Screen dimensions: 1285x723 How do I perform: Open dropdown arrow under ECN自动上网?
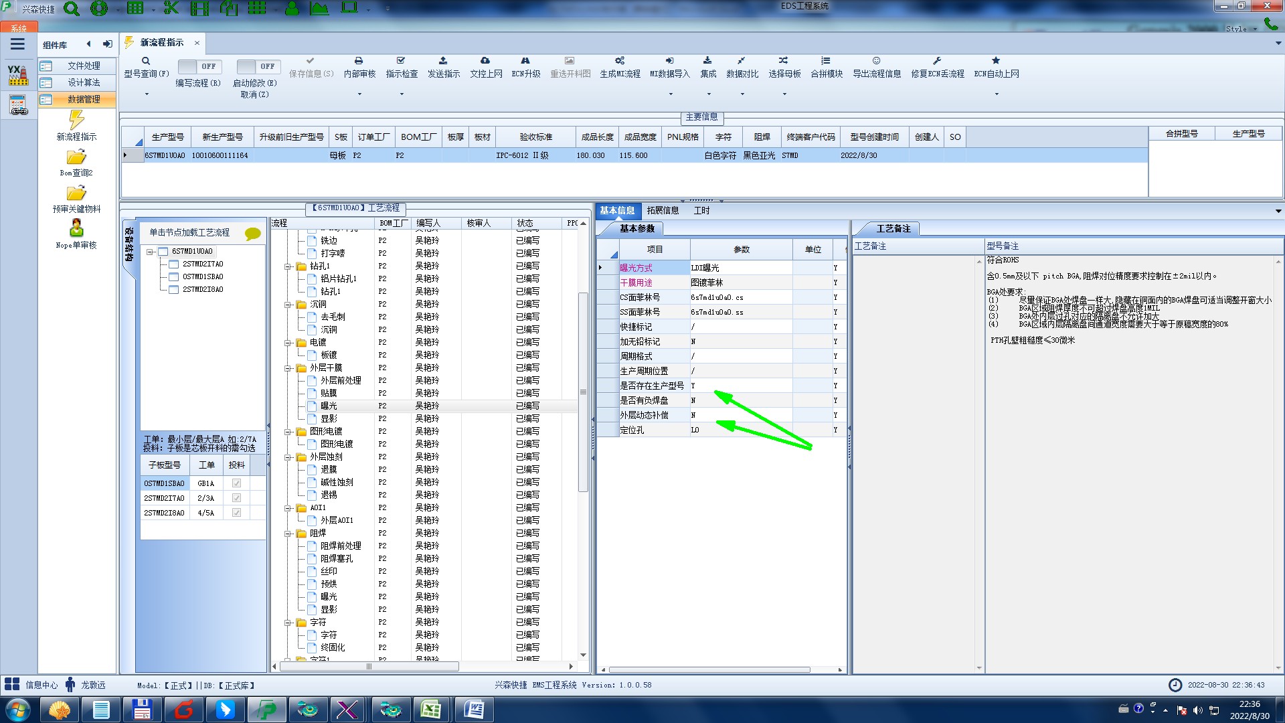pyautogui.click(x=997, y=94)
